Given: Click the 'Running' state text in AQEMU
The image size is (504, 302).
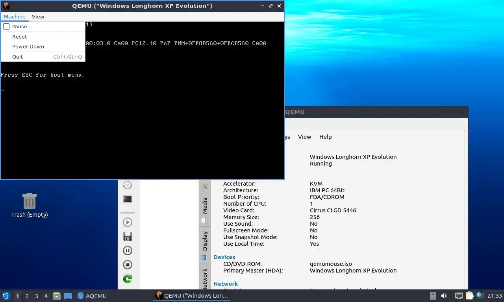Looking at the screenshot, I should [x=321, y=164].
